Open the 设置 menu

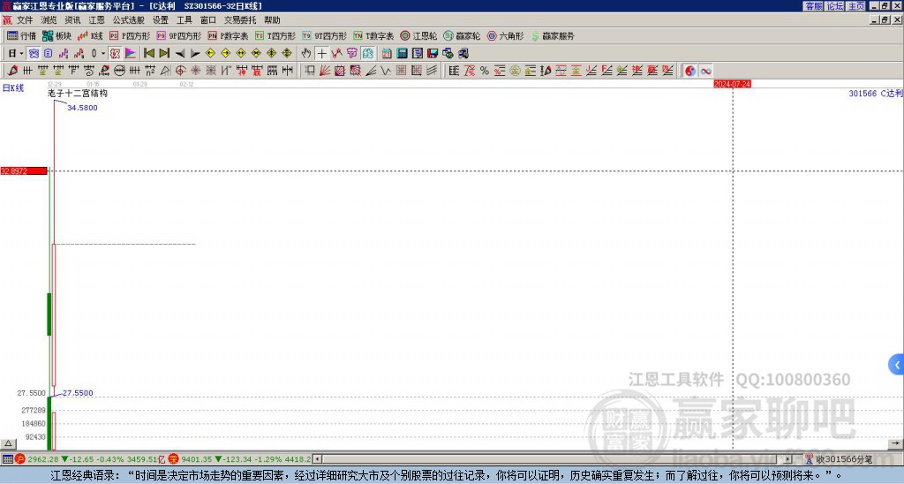click(161, 20)
